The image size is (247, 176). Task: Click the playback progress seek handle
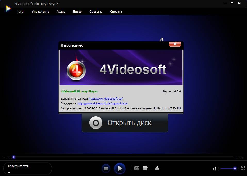[x=14, y=157]
